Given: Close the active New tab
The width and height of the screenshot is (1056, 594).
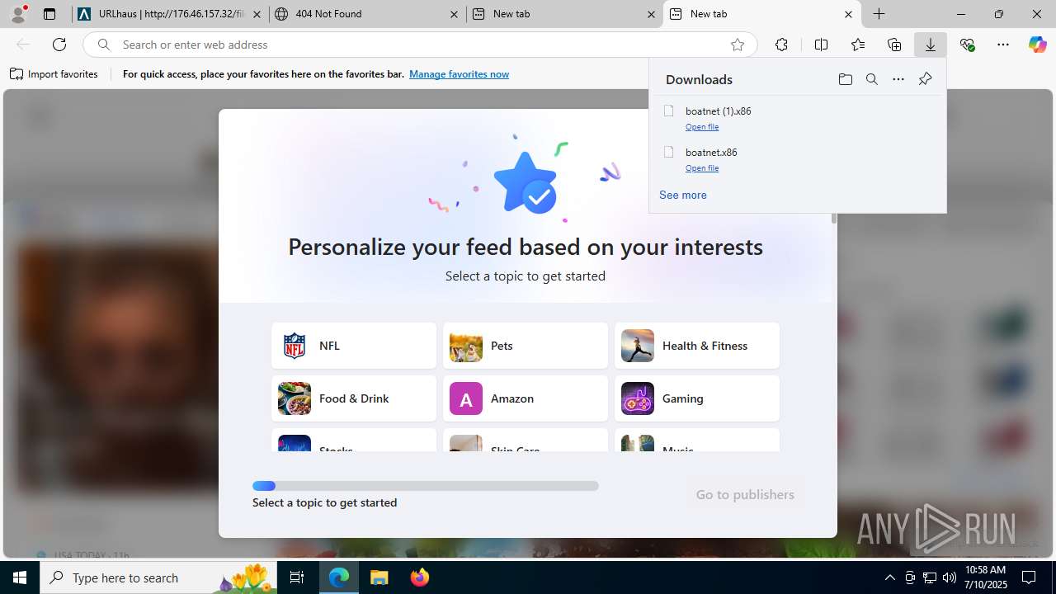Looking at the screenshot, I should [848, 14].
